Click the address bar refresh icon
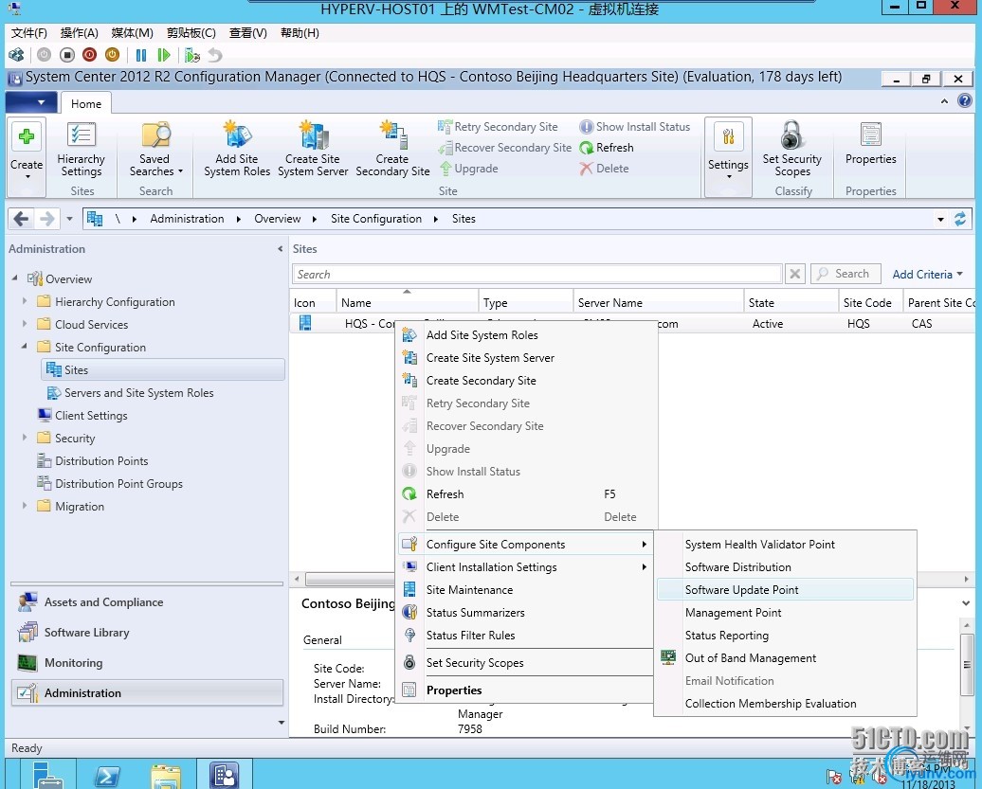The height and width of the screenshot is (789, 982). tap(959, 219)
